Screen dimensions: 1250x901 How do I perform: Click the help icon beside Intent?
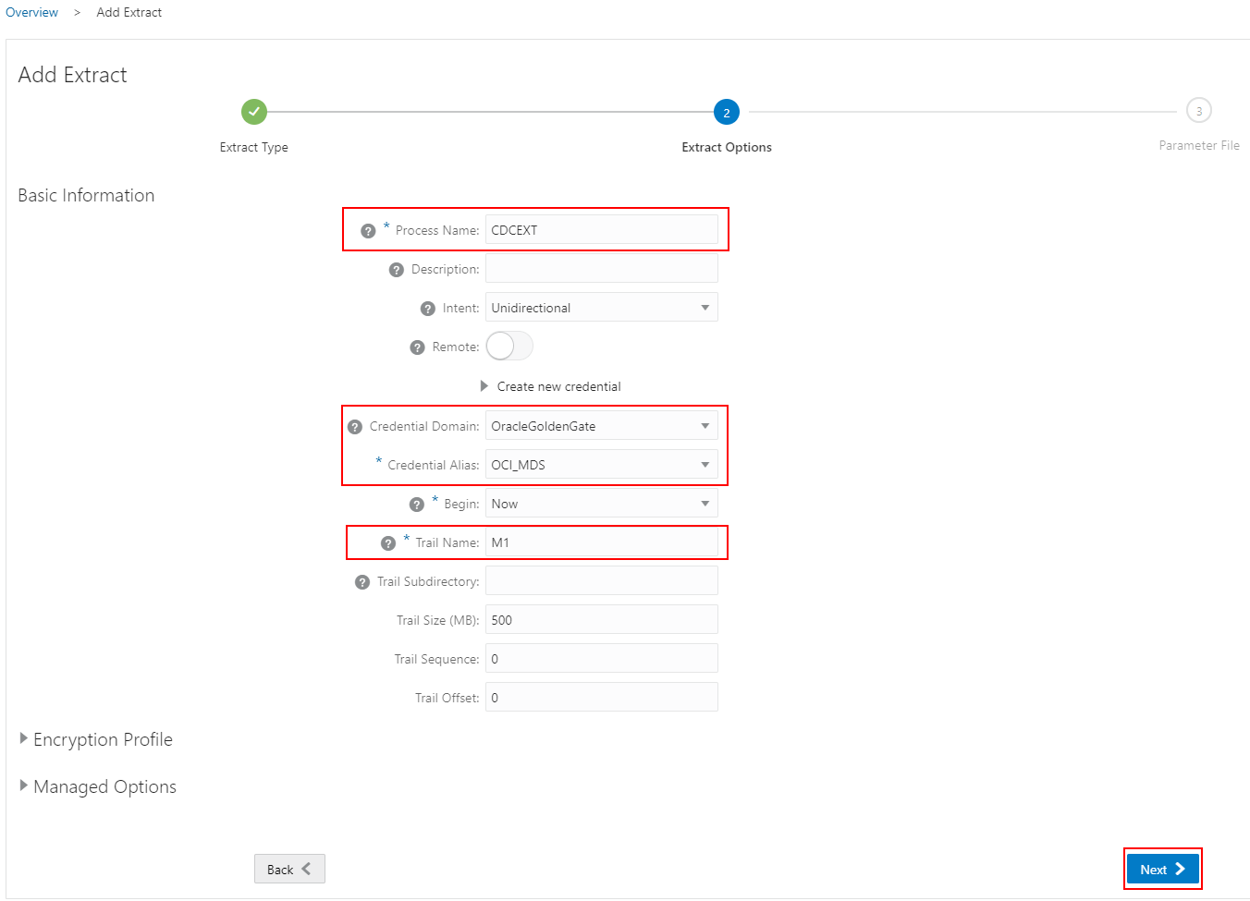tap(427, 309)
